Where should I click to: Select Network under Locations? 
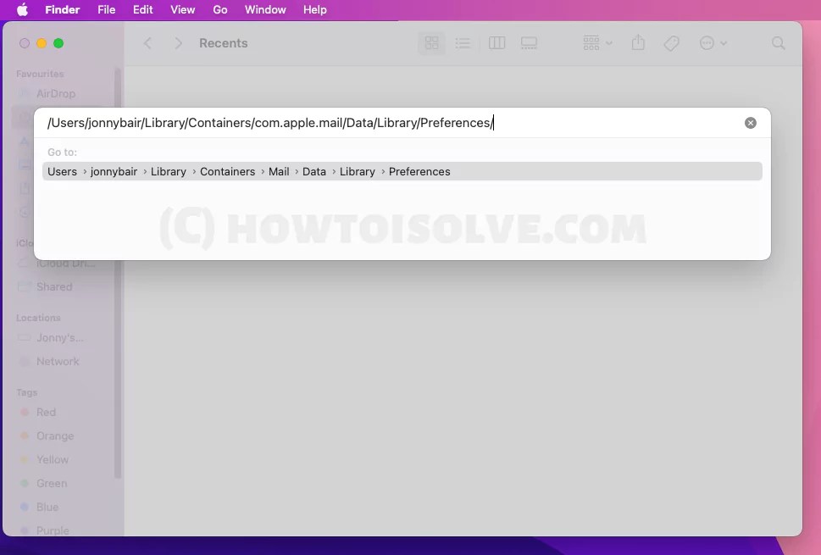56,361
